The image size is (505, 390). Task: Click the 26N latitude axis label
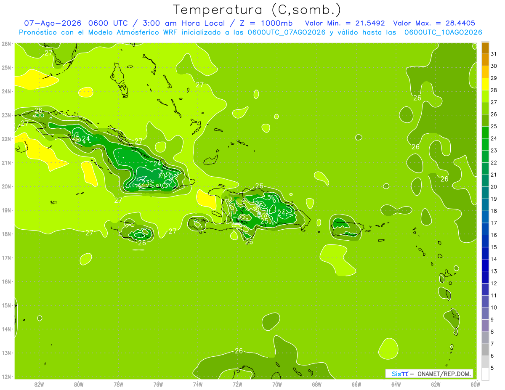click(x=7, y=44)
